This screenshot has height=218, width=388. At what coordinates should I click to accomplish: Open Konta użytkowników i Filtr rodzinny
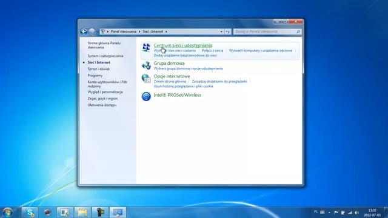point(107,84)
